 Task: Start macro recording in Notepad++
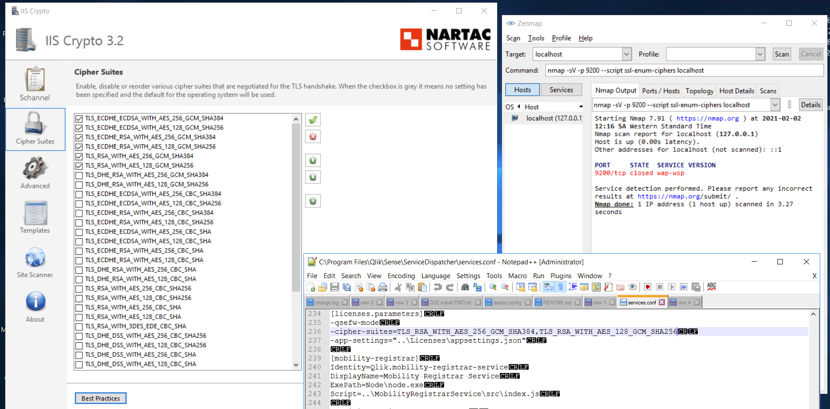[648, 287]
